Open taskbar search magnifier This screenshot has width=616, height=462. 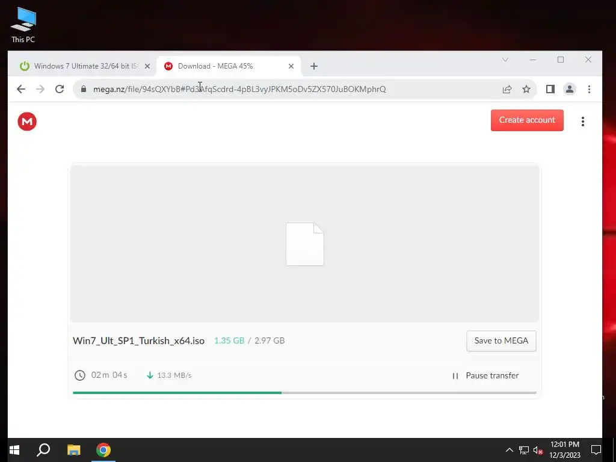coord(43,450)
